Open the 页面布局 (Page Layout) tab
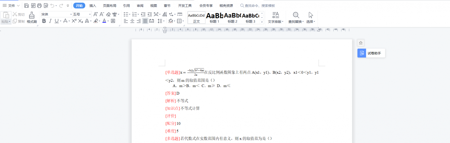 pos(109,6)
